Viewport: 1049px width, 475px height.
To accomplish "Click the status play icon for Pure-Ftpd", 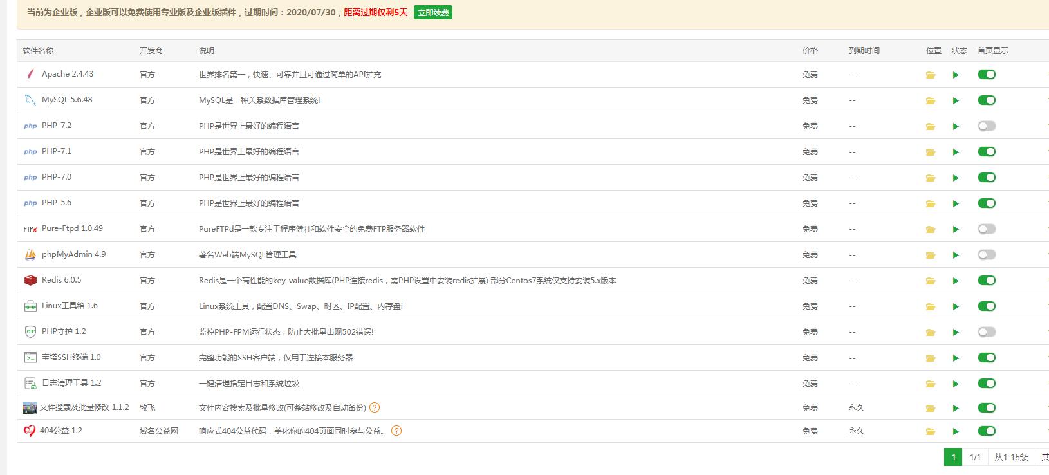I will tap(956, 229).
